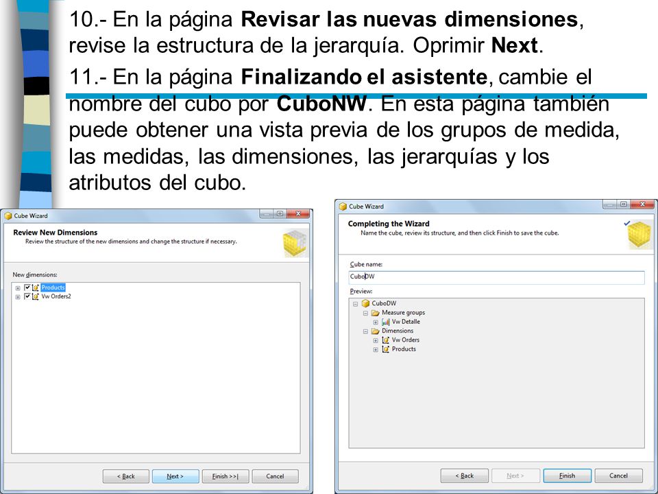
Task: Select the Products dimension icon in New dimensions
Action: point(36,287)
